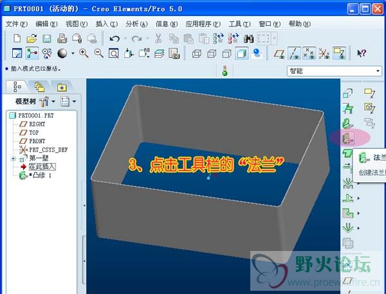The image size is (386, 294).
Task: Toggle datum planes display
Action: 279,53
